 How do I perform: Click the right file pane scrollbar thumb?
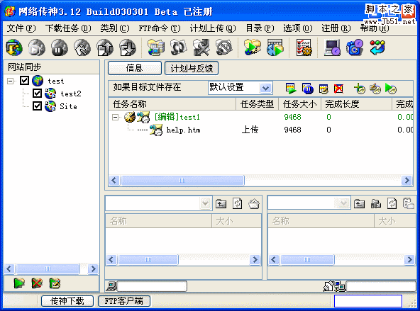point(307,259)
